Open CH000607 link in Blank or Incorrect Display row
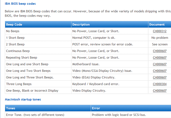This screenshot has height=118, width=171. (160, 90)
